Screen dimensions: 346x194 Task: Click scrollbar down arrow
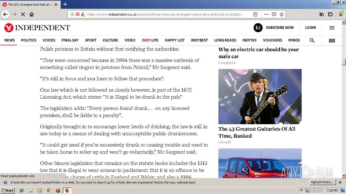(344, 176)
